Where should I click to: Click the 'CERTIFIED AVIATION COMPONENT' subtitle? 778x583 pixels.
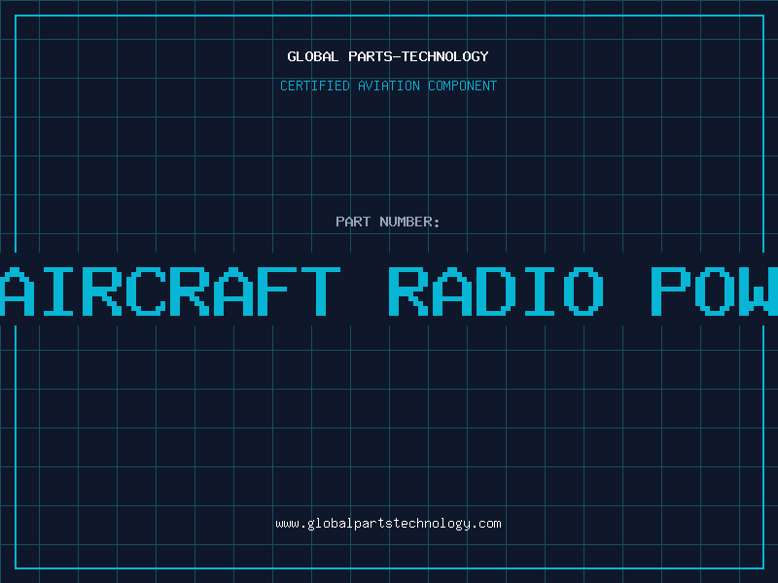[388, 86]
